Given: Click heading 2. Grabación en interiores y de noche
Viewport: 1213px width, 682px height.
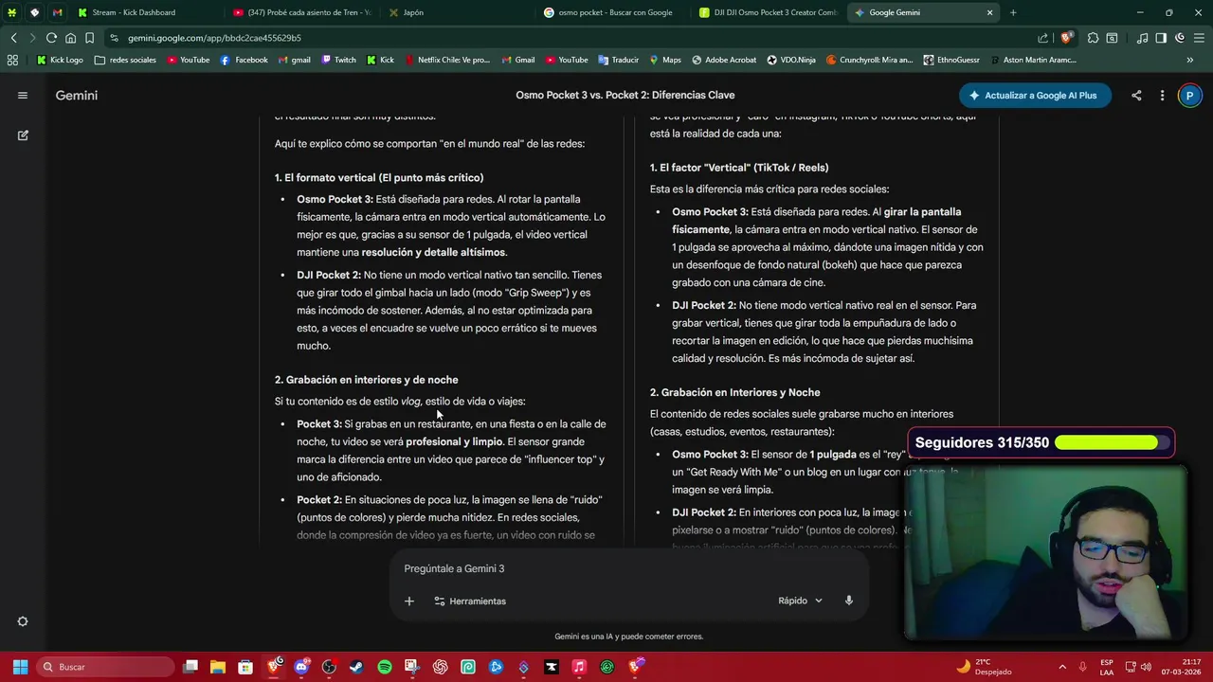Looking at the screenshot, I should tap(367, 379).
